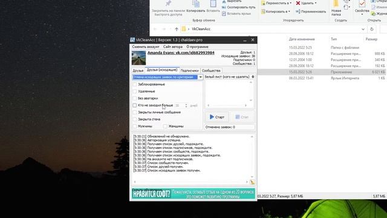Screen dimensions: 387x218
Task: Click the VkCleanAcc breadcrumb in Explorer address bar
Action: click(x=201, y=29)
